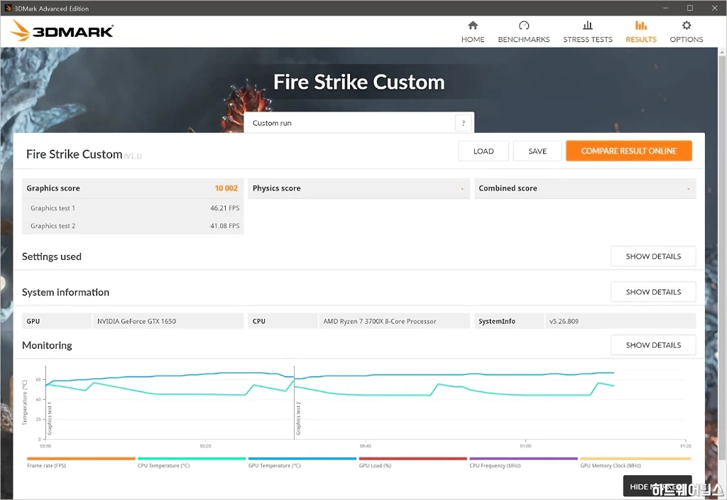Screen dimensions: 727x500
Task: Click the purple CPU Frequency color bar
Action: pyautogui.click(x=524, y=459)
